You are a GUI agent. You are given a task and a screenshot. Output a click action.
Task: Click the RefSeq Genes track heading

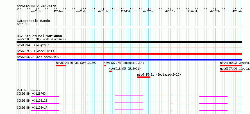point(28,90)
